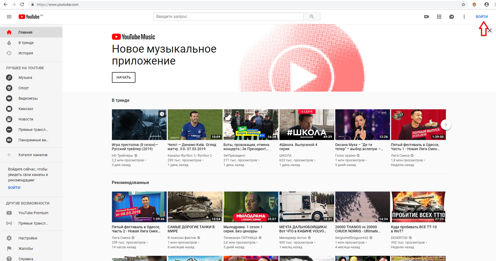Click the Музыка icon in sidebar
Viewport: 496px width, 261px height.
(x=9, y=78)
